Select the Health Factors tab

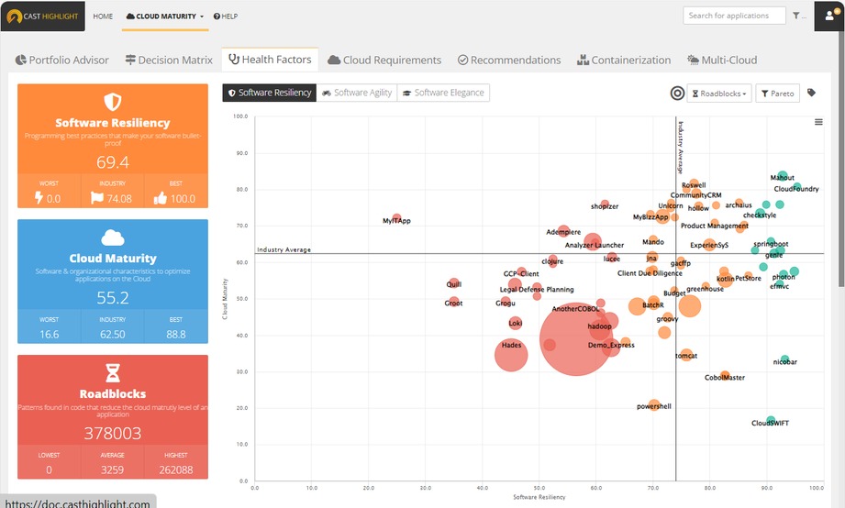(270, 60)
